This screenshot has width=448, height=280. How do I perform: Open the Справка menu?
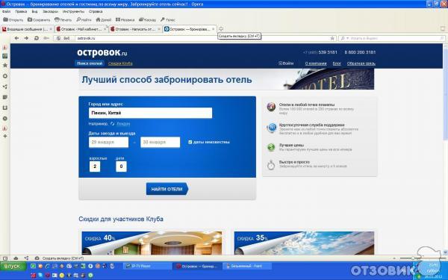[96, 11]
